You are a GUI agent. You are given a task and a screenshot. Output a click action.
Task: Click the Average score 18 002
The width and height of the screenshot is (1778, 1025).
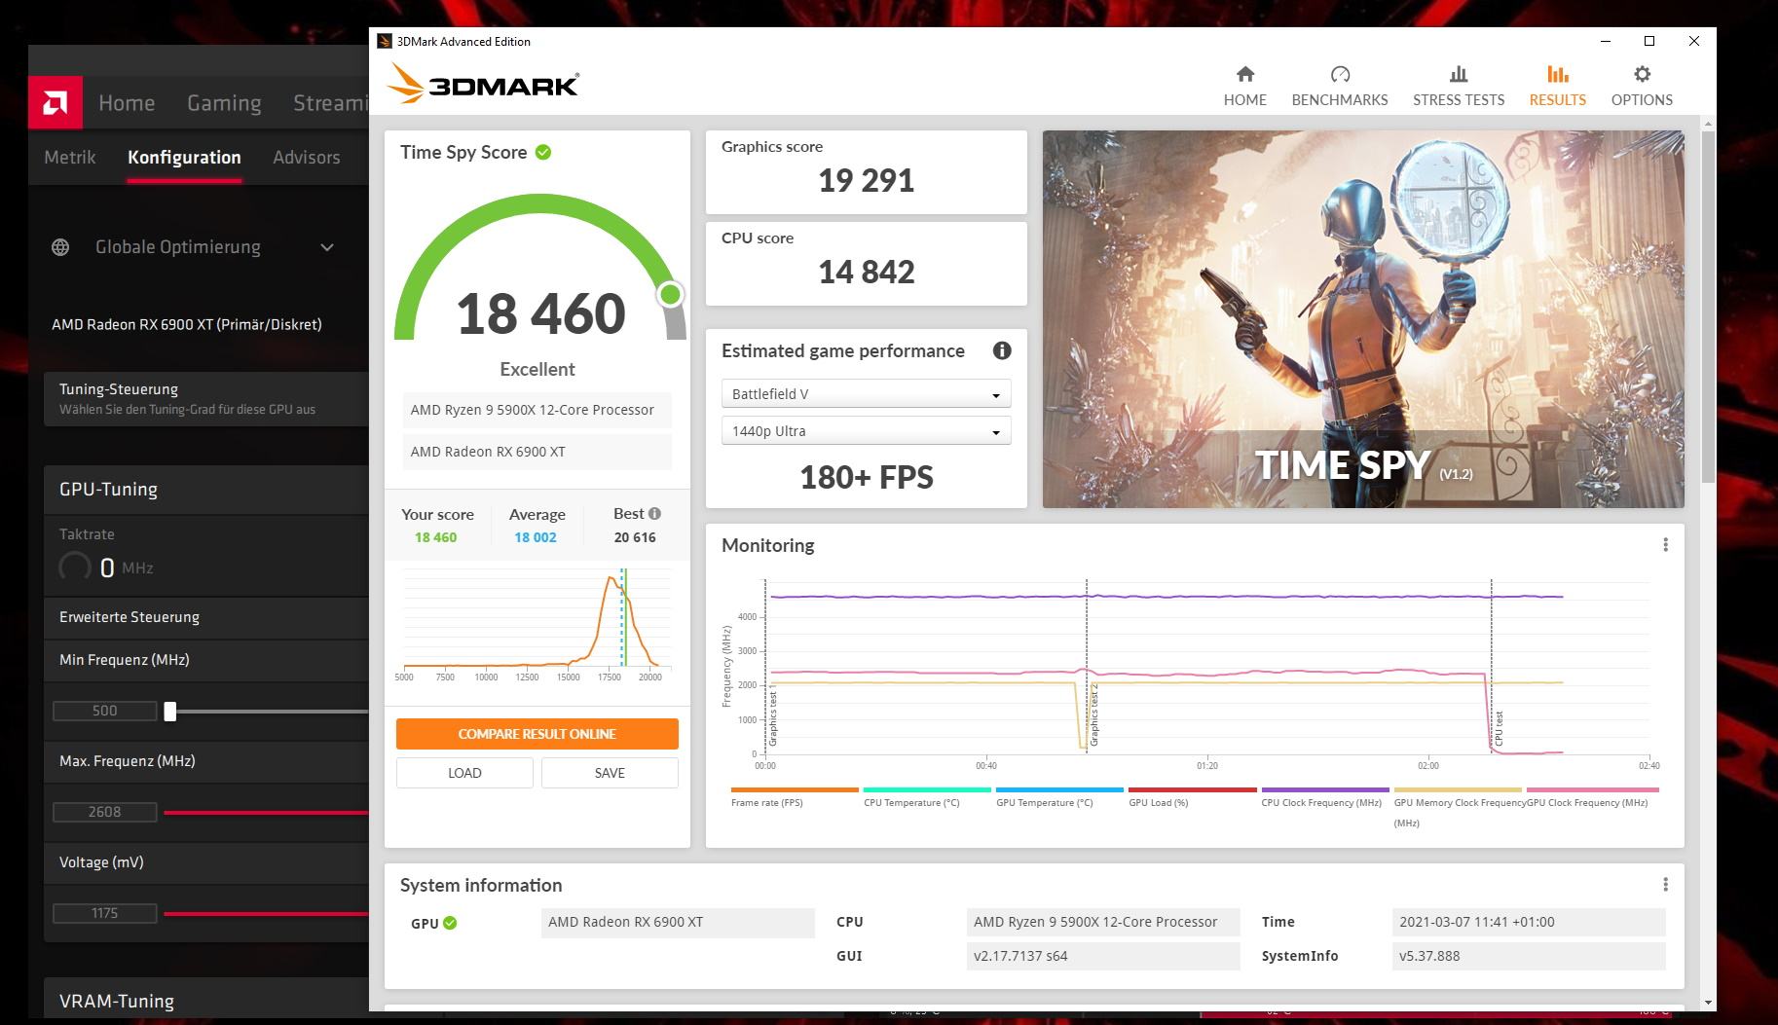[x=536, y=537]
